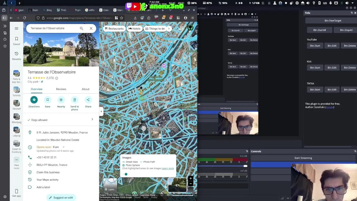Click Your Maps activity
The width and height of the screenshot is (357, 201).
(x=47, y=180)
